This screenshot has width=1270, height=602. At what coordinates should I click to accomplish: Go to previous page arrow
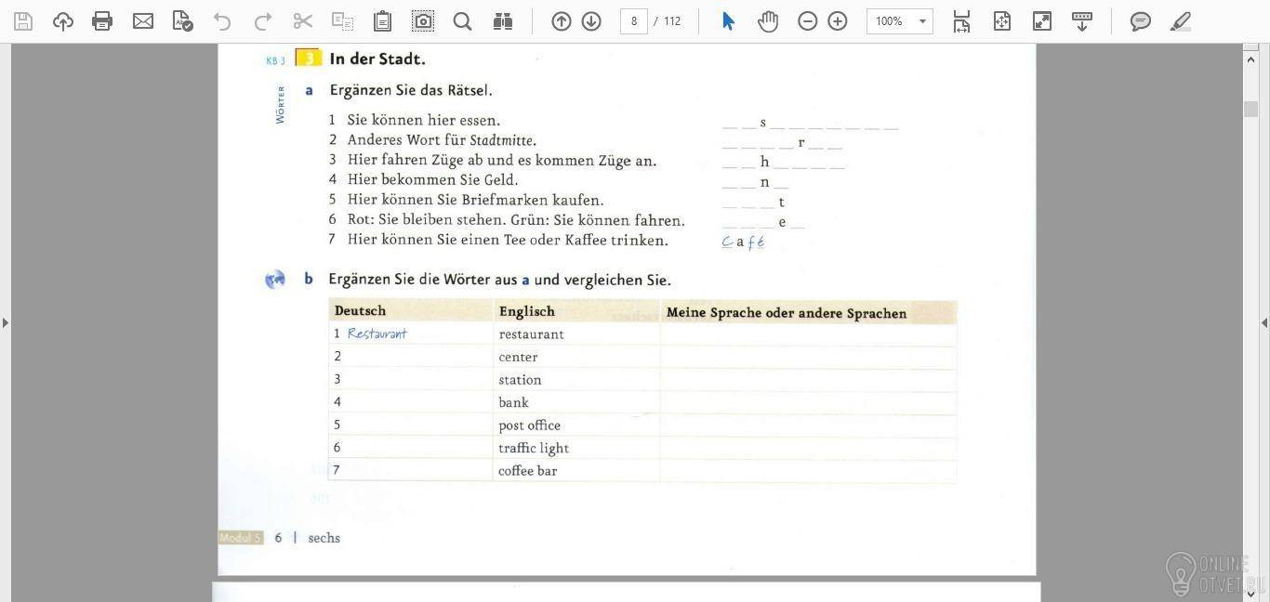561,20
